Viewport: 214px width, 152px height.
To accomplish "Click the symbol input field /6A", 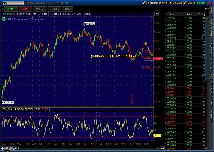I will pyautogui.click(x=13, y=3).
